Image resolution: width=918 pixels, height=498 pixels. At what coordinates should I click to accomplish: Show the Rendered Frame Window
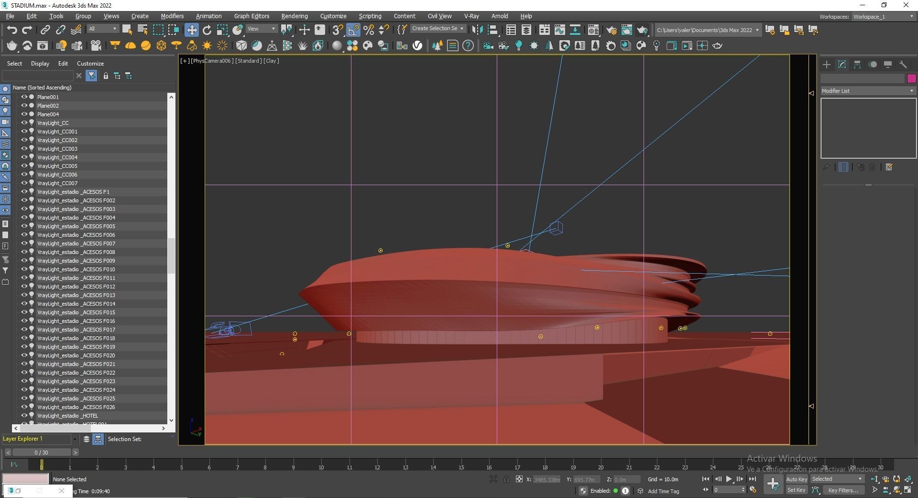[627, 30]
